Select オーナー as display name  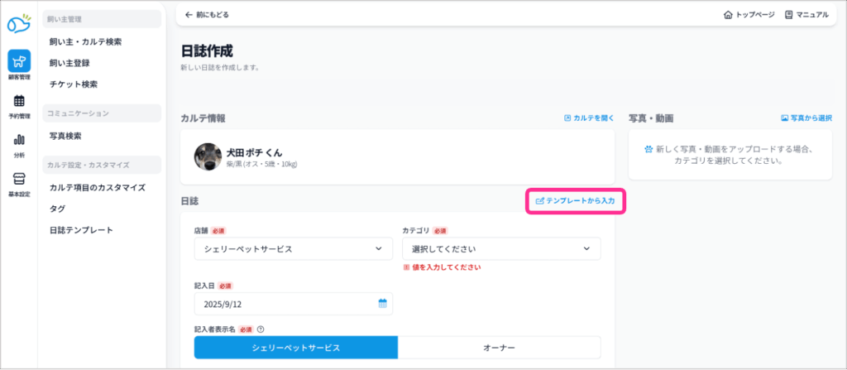pos(500,348)
